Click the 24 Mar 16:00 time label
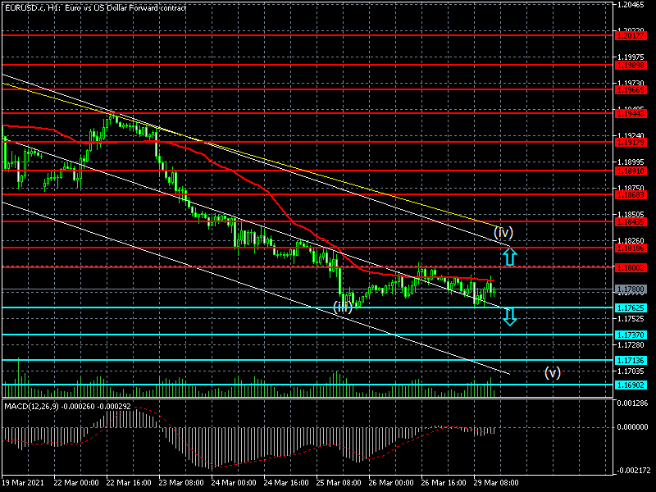656x492 pixels. (286, 482)
